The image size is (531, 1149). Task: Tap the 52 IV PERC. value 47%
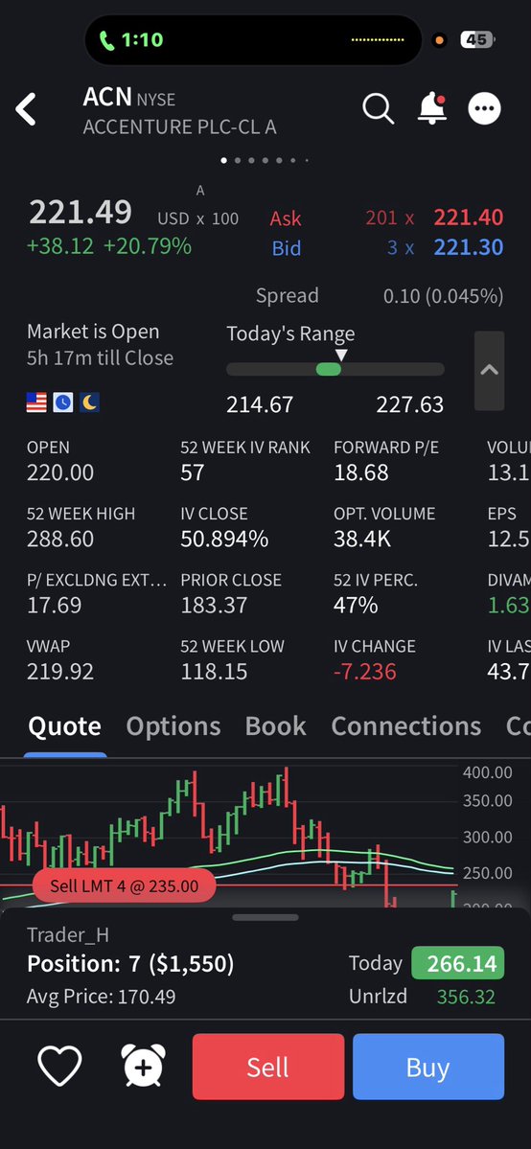click(x=356, y=606)
